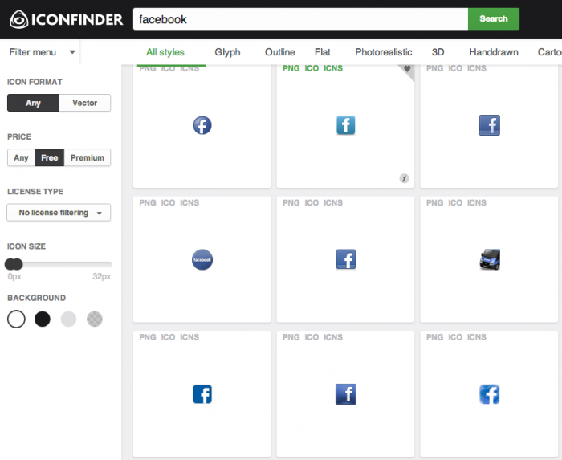This screenshot has height=460, width=562.
Task: Click ICNS on the round facebook button card
Action: (x=189, y=203)
